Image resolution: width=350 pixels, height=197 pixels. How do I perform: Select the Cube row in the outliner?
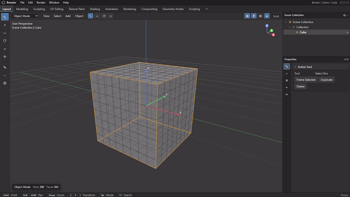point(316,32)
